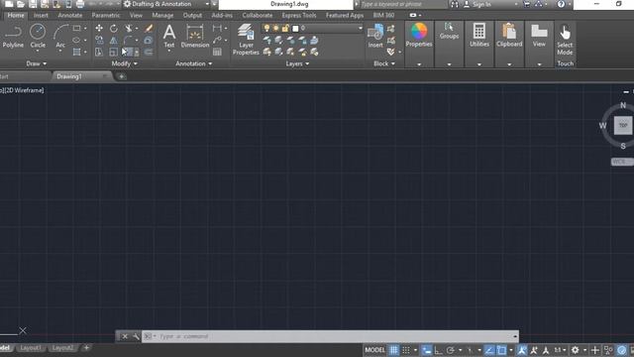Toggle ortho mode in status bar

point(438,350)
